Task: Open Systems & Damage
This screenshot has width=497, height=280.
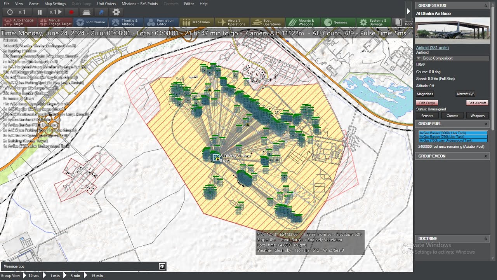Action: (373, 22)
